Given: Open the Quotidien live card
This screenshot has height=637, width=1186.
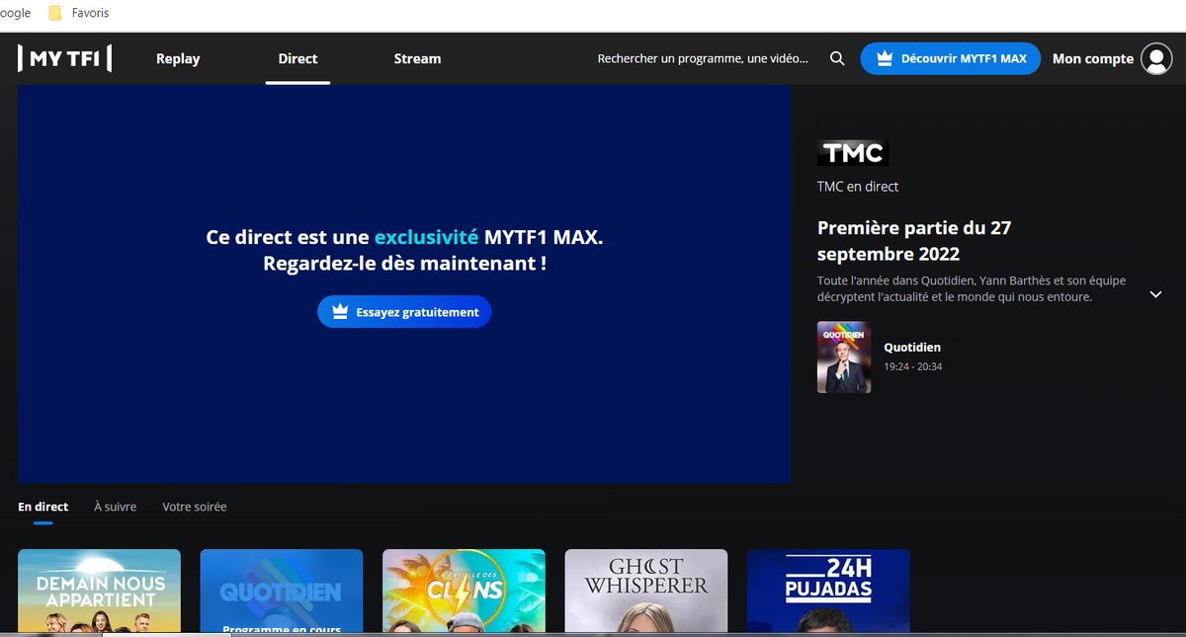Looking at the screenshot, I should point(282,591).
